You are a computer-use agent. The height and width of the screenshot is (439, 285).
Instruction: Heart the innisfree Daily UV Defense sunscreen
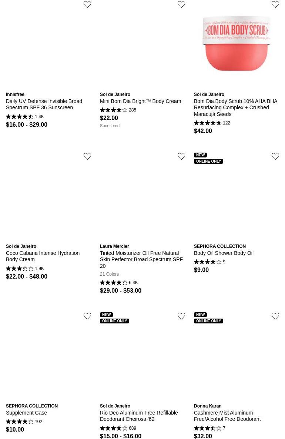pyautogui.click(x=87, y=4)
